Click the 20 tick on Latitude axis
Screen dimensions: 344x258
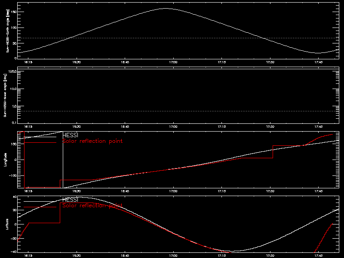[15, 210]
